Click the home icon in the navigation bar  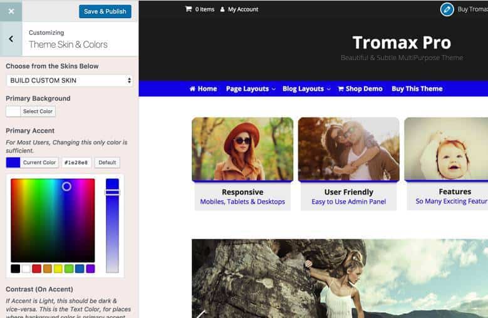tap(192, 89)
